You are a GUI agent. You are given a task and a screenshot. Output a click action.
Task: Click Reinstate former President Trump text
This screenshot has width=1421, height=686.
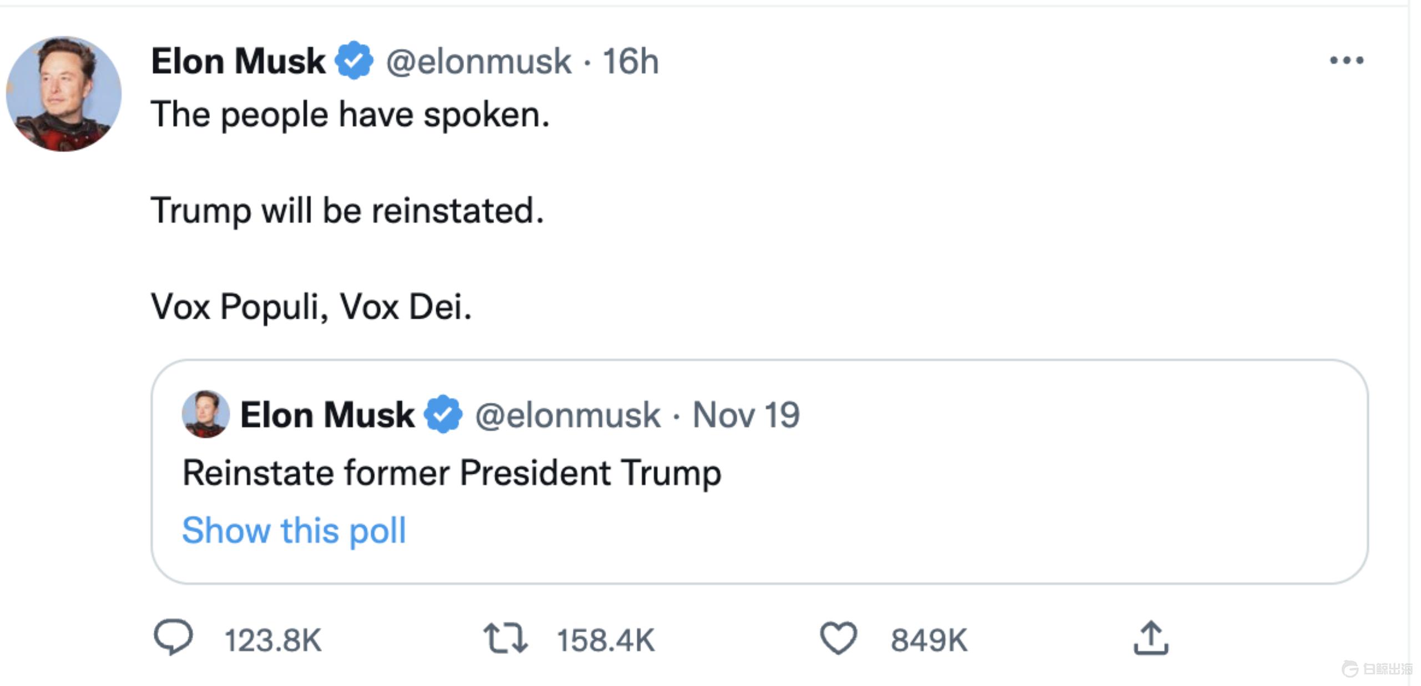point(451,472)
